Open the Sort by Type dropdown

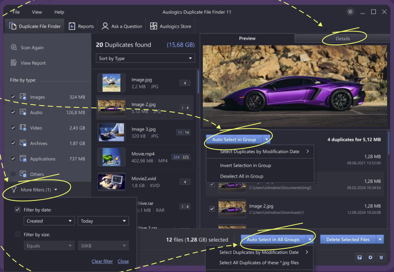click(145, 58)
